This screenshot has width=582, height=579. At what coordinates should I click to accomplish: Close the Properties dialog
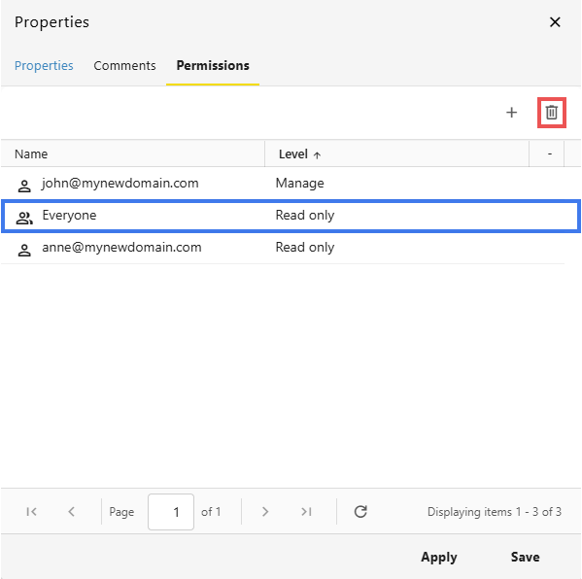point(555,22)
